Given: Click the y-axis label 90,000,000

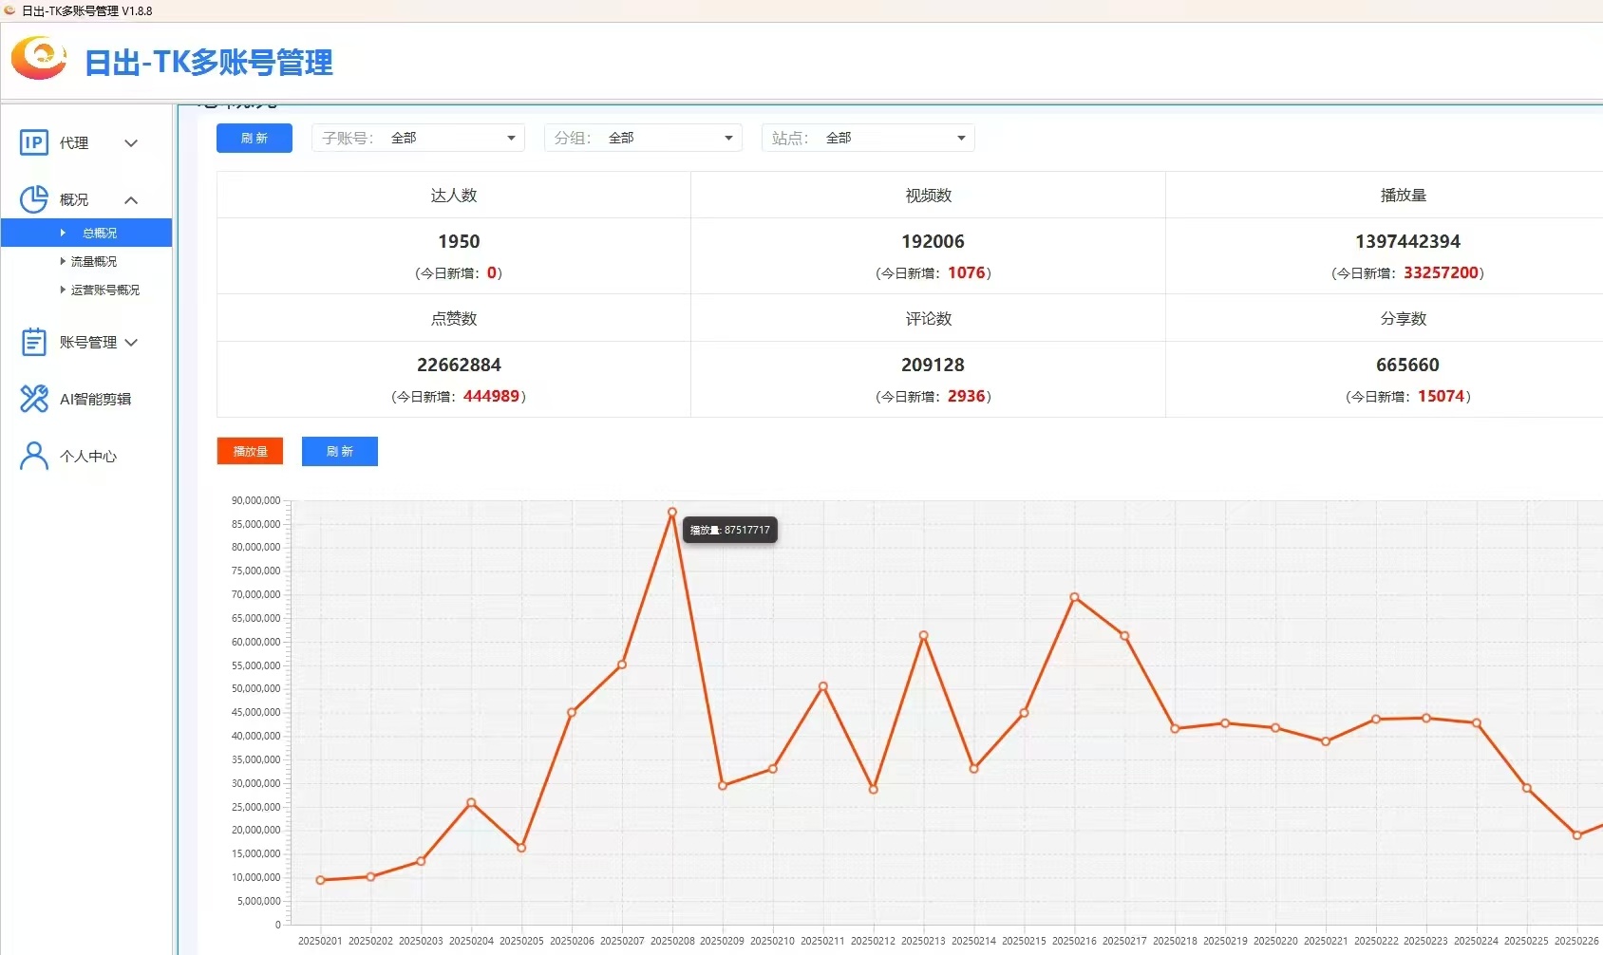Looking at the screenshot, I should (256, 500).
